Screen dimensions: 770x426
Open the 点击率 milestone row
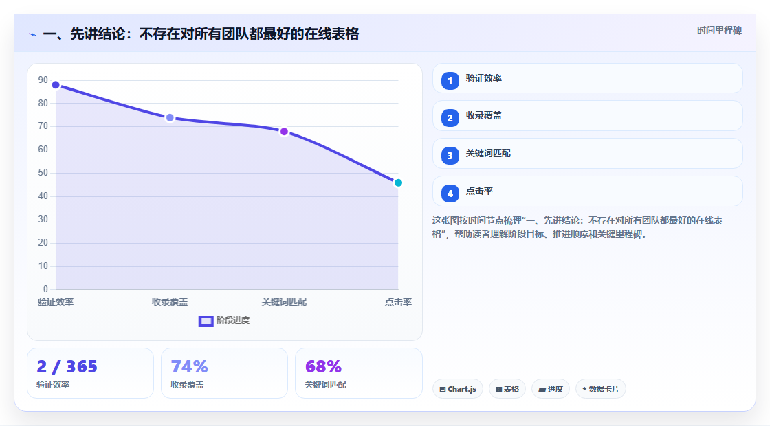point(587,191)
